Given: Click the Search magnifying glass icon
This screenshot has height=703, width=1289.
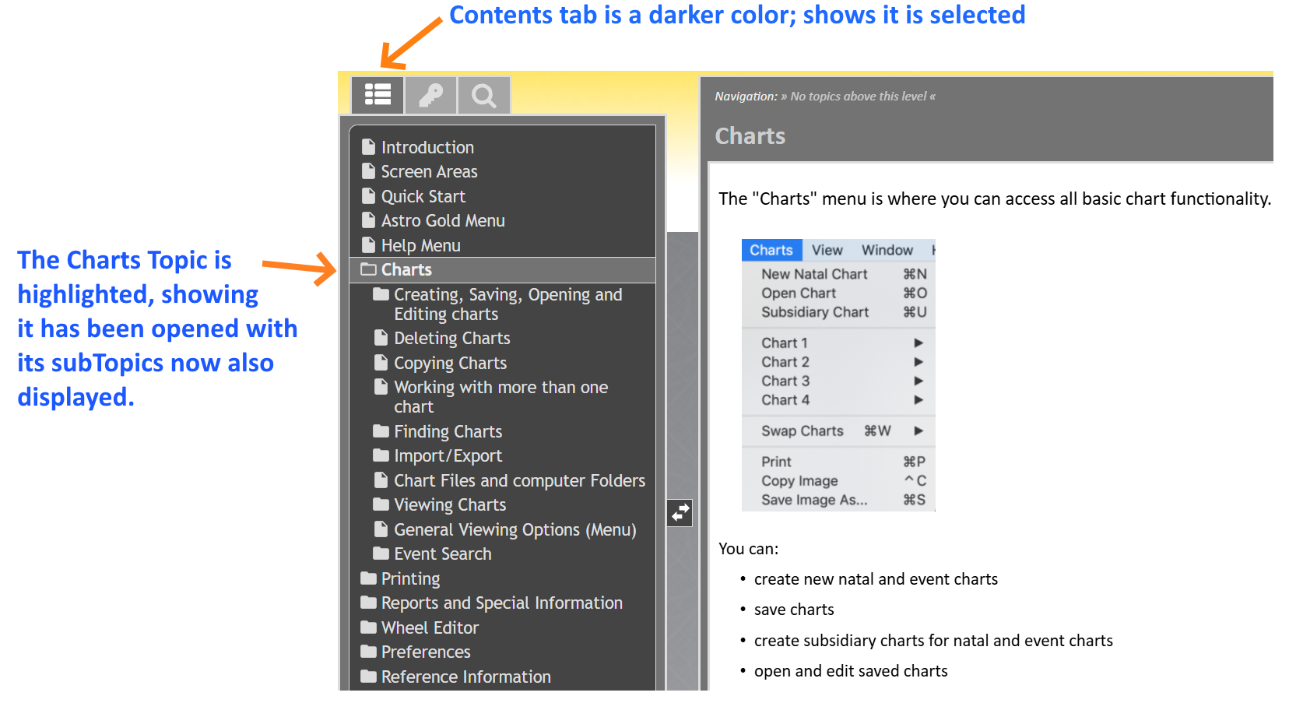Looking at the screenshot, I should pyautogui.click(x=483, y=94).
